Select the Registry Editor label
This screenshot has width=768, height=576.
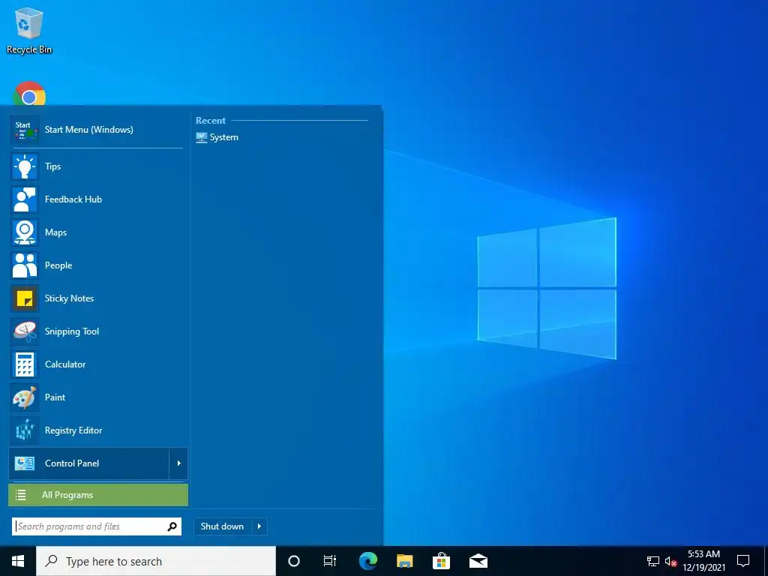[73, 430]
